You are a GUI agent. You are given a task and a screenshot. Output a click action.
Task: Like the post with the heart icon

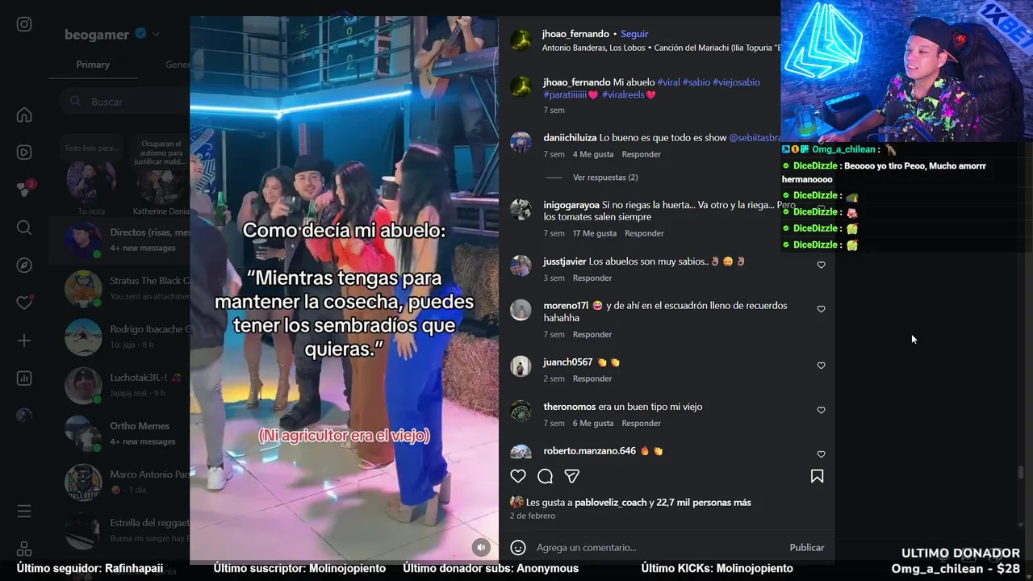coord(518,476)
